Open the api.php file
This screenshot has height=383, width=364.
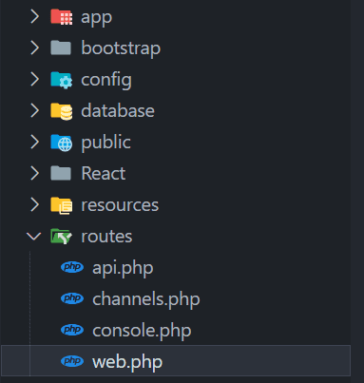pyautogui.click(x=123, y=268)
